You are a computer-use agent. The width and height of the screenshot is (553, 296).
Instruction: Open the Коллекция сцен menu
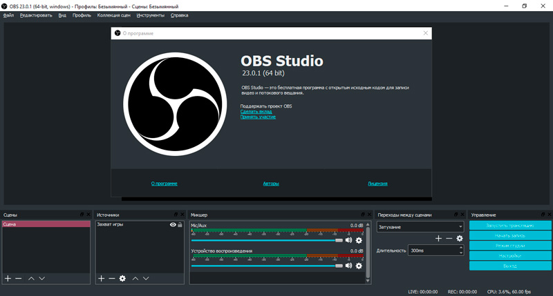[x=113, y=15]
